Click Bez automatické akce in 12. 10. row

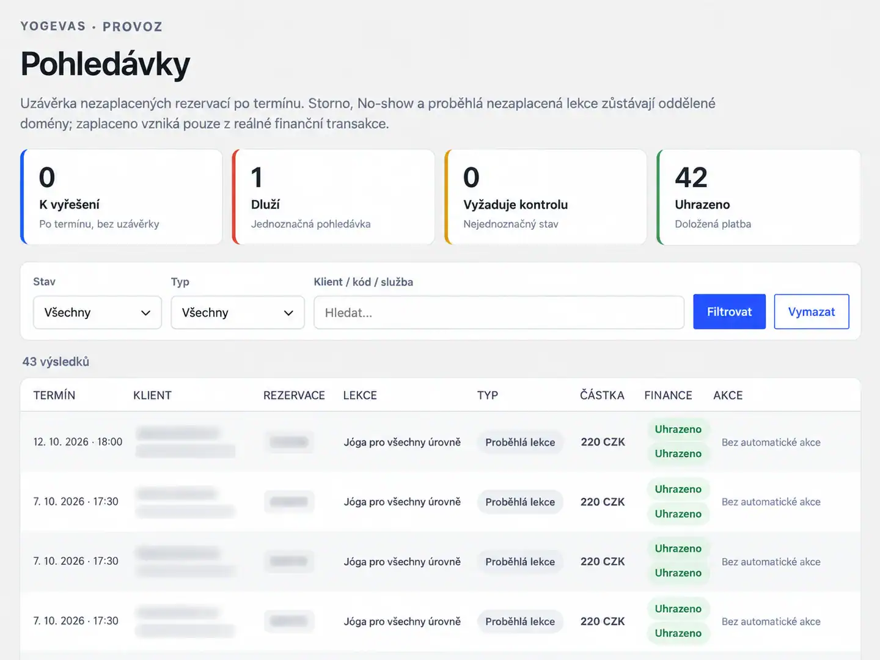point(771,442)
